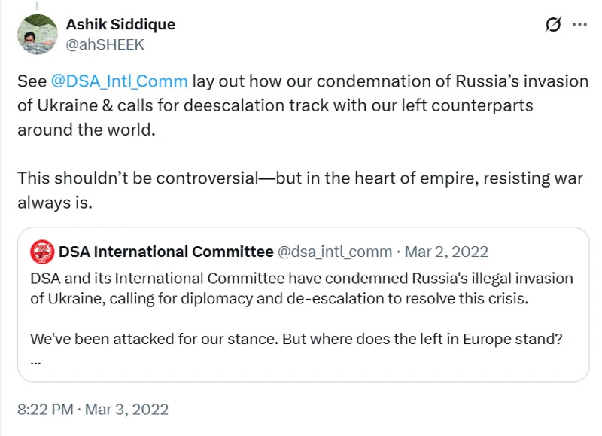Expand the quoted post's trailing ellipsis
602x436 pixels.
[36, 358]
